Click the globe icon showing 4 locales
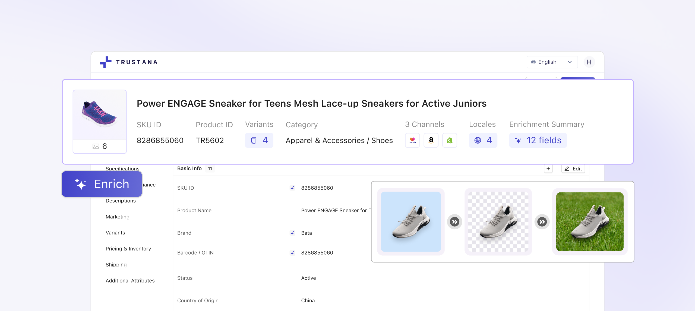Image resolution: width=695 pixels, height=311 pixels. click(478, 140)
